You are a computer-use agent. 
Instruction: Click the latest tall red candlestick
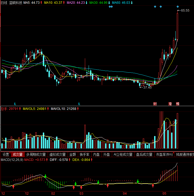tap(177, 26)
